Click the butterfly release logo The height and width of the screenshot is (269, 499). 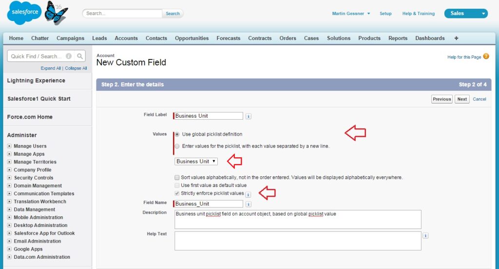point(56,13)
